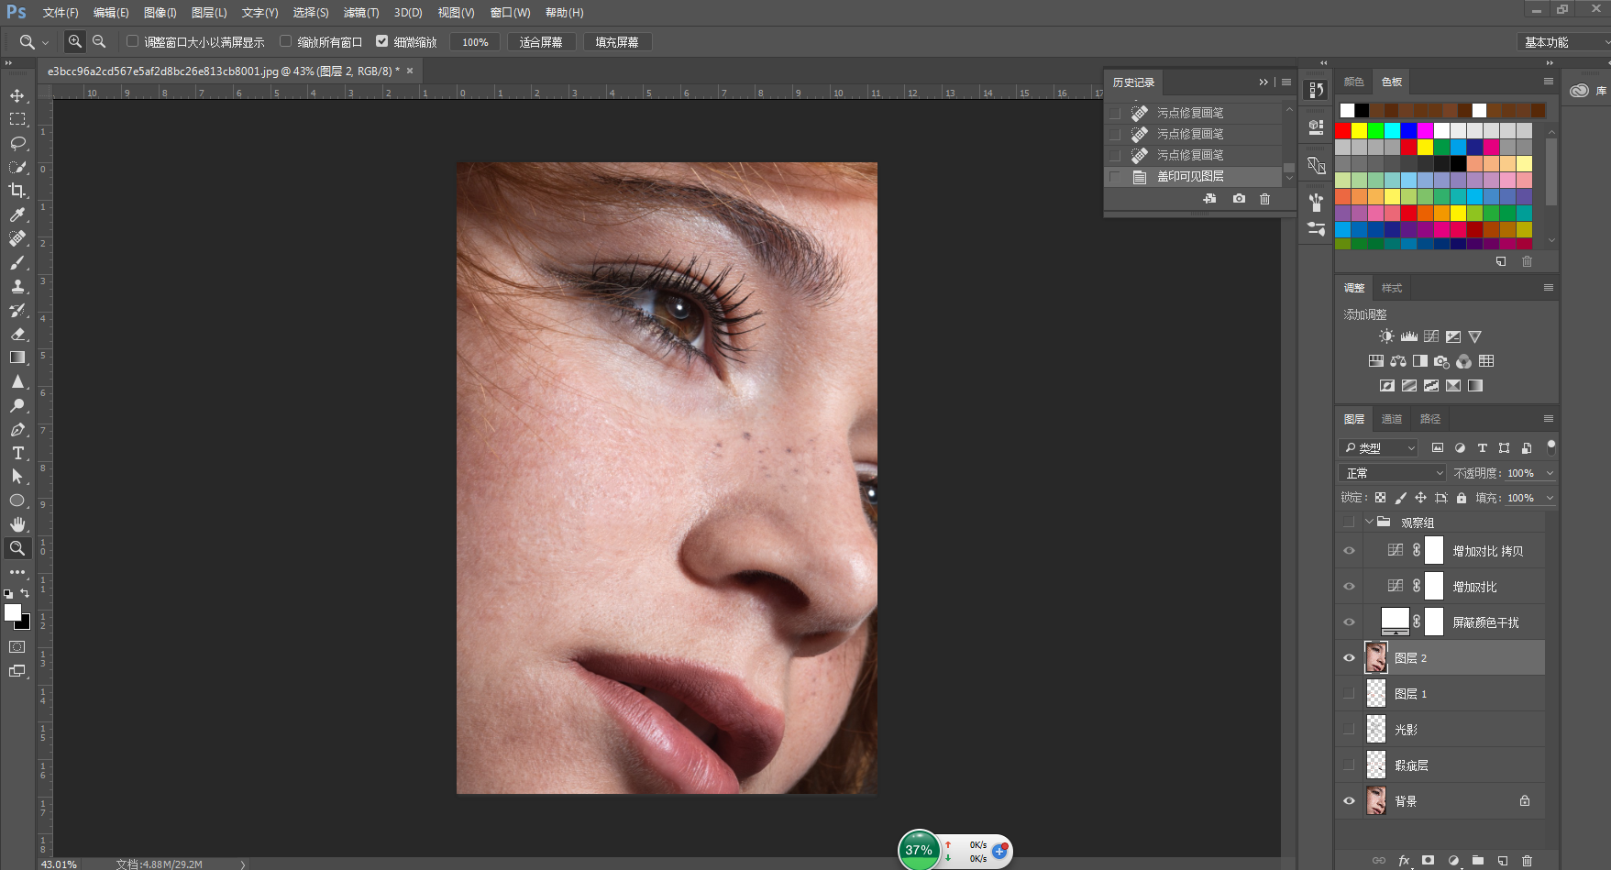
Task: Click the foreground color swatch
Action: click(13, 612)
